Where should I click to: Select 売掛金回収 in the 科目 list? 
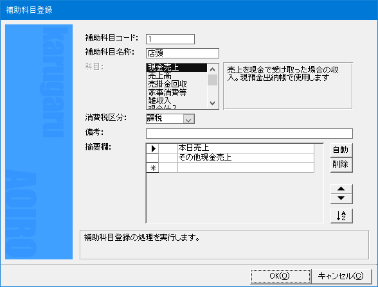pyautogui.click(x=177, y=84)
